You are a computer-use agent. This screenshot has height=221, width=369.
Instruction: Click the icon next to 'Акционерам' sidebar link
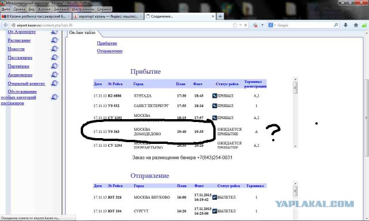[x=54, y=75]
